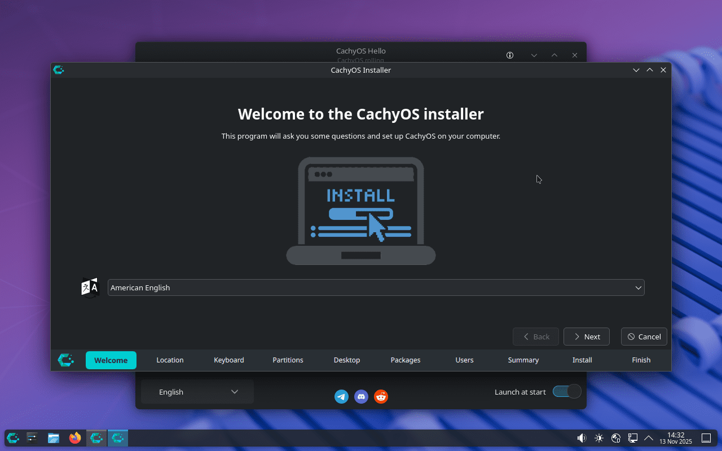722x451 pixels.
Task: Open the file manager from the taskbar
Action: [53, 438]
